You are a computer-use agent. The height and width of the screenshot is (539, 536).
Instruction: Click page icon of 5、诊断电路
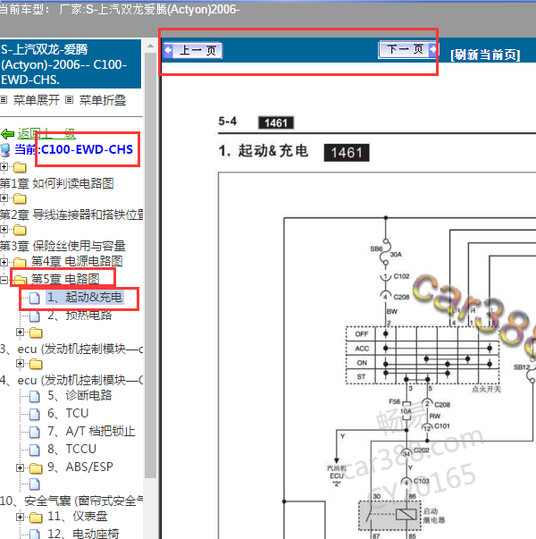click(34, 396)
